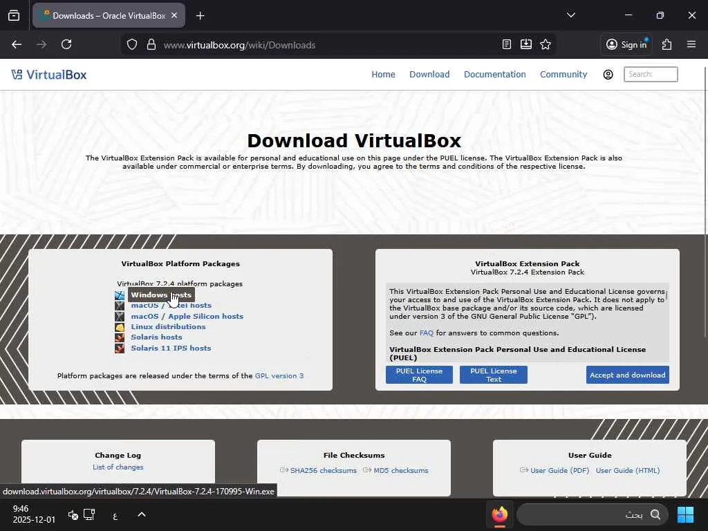This screenshot has height=531, width=708.
Task: Click the Apple Silicon hosts icon
Action: point(120,317)
